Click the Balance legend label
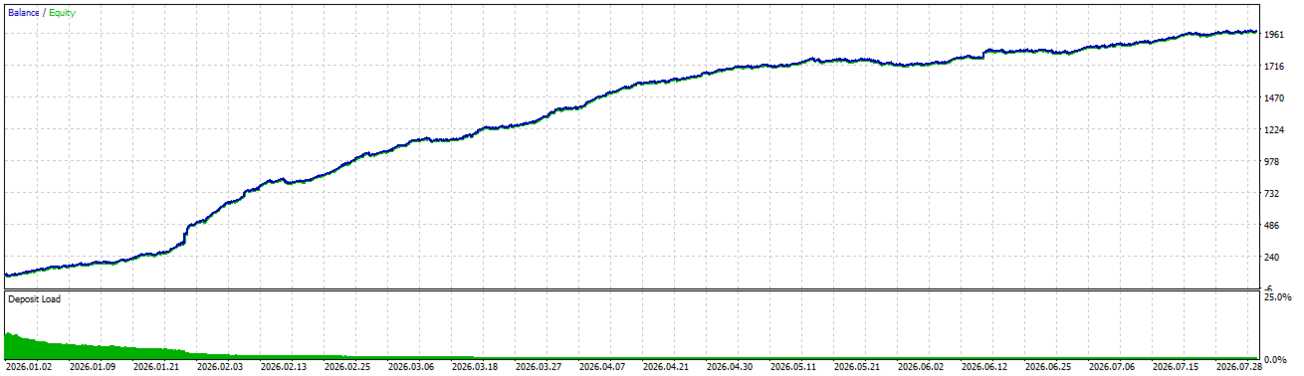Viewport: 1304px width, 376px height. click(25, 13)
